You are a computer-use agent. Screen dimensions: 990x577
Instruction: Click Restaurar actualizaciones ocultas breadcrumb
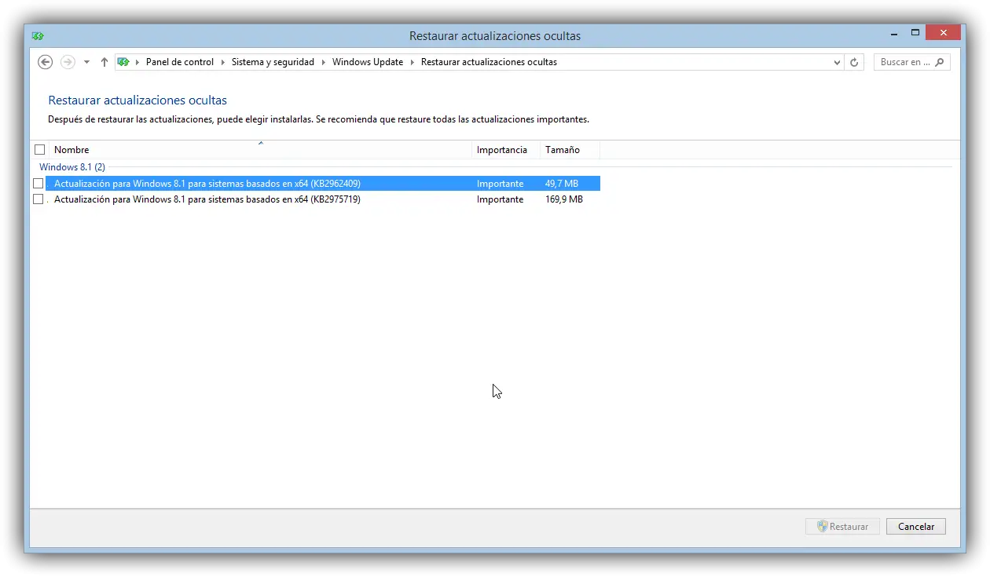489,62
